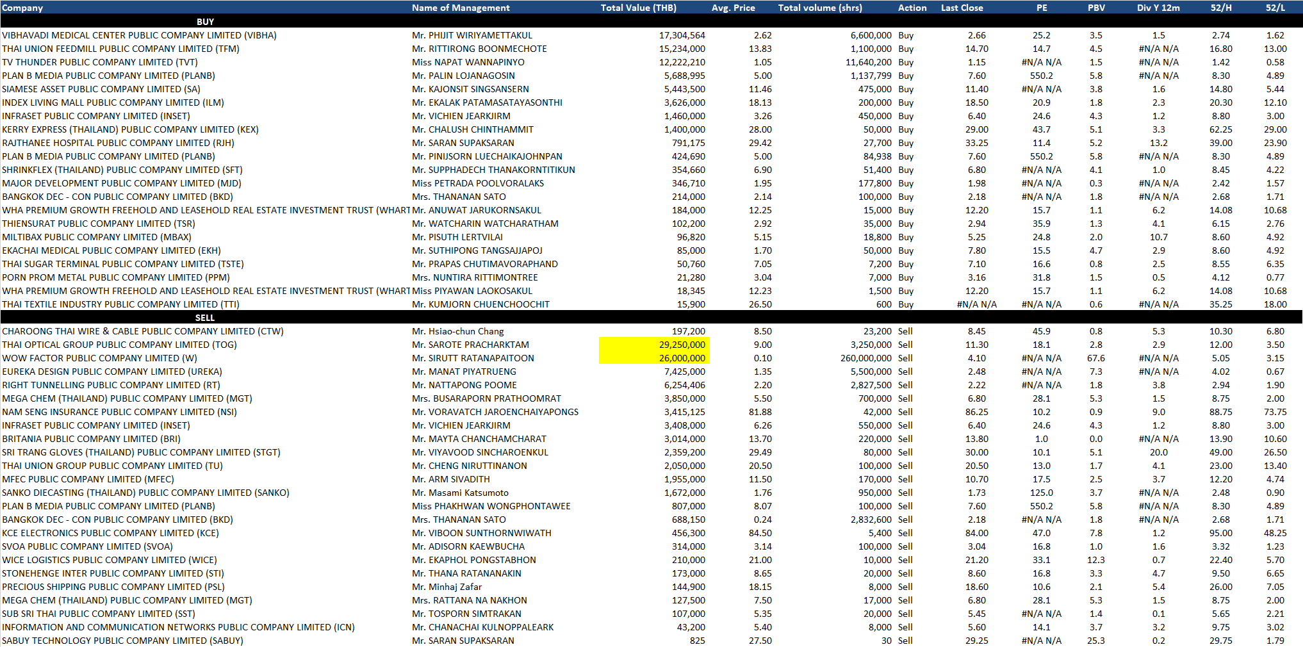Click INFORMATION AND COMMUNICATION NETWORKS (ICN) cell
The image size is (1303, 647).
[x=178, y=627]
